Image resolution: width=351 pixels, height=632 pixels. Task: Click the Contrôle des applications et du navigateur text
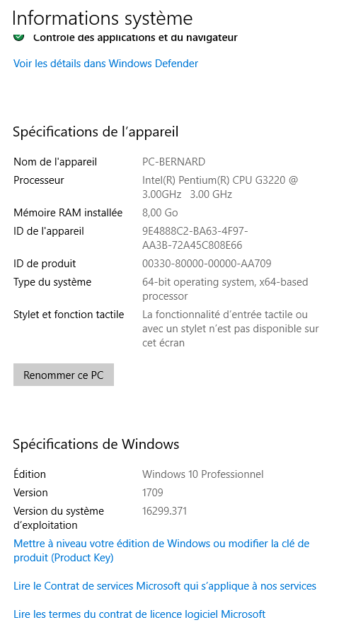135,37
